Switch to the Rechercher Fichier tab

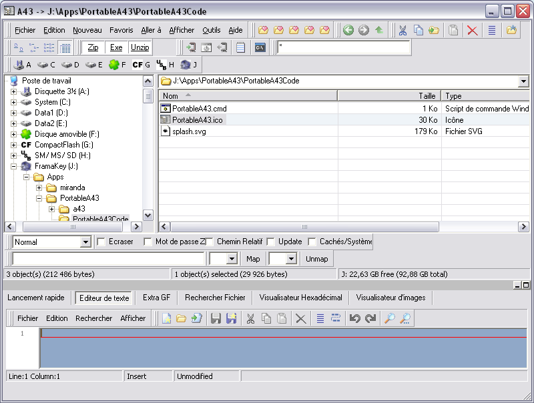[x=215, y=298]
